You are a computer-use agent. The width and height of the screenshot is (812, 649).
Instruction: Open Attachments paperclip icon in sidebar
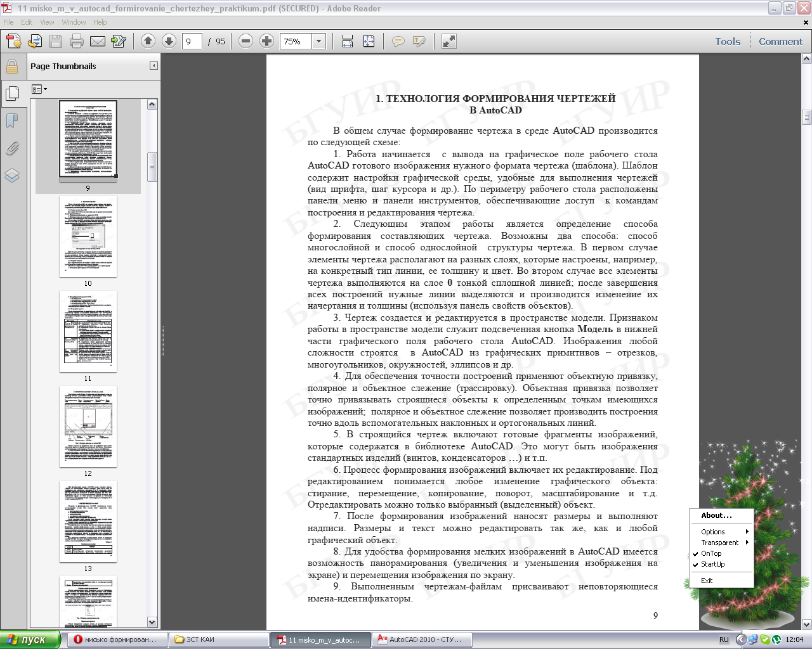pos(11,148)
